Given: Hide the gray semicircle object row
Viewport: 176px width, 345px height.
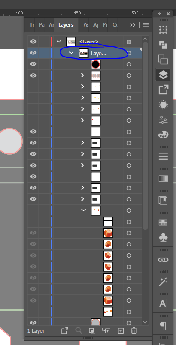Looking at the screenshot, I should [33, 323].
